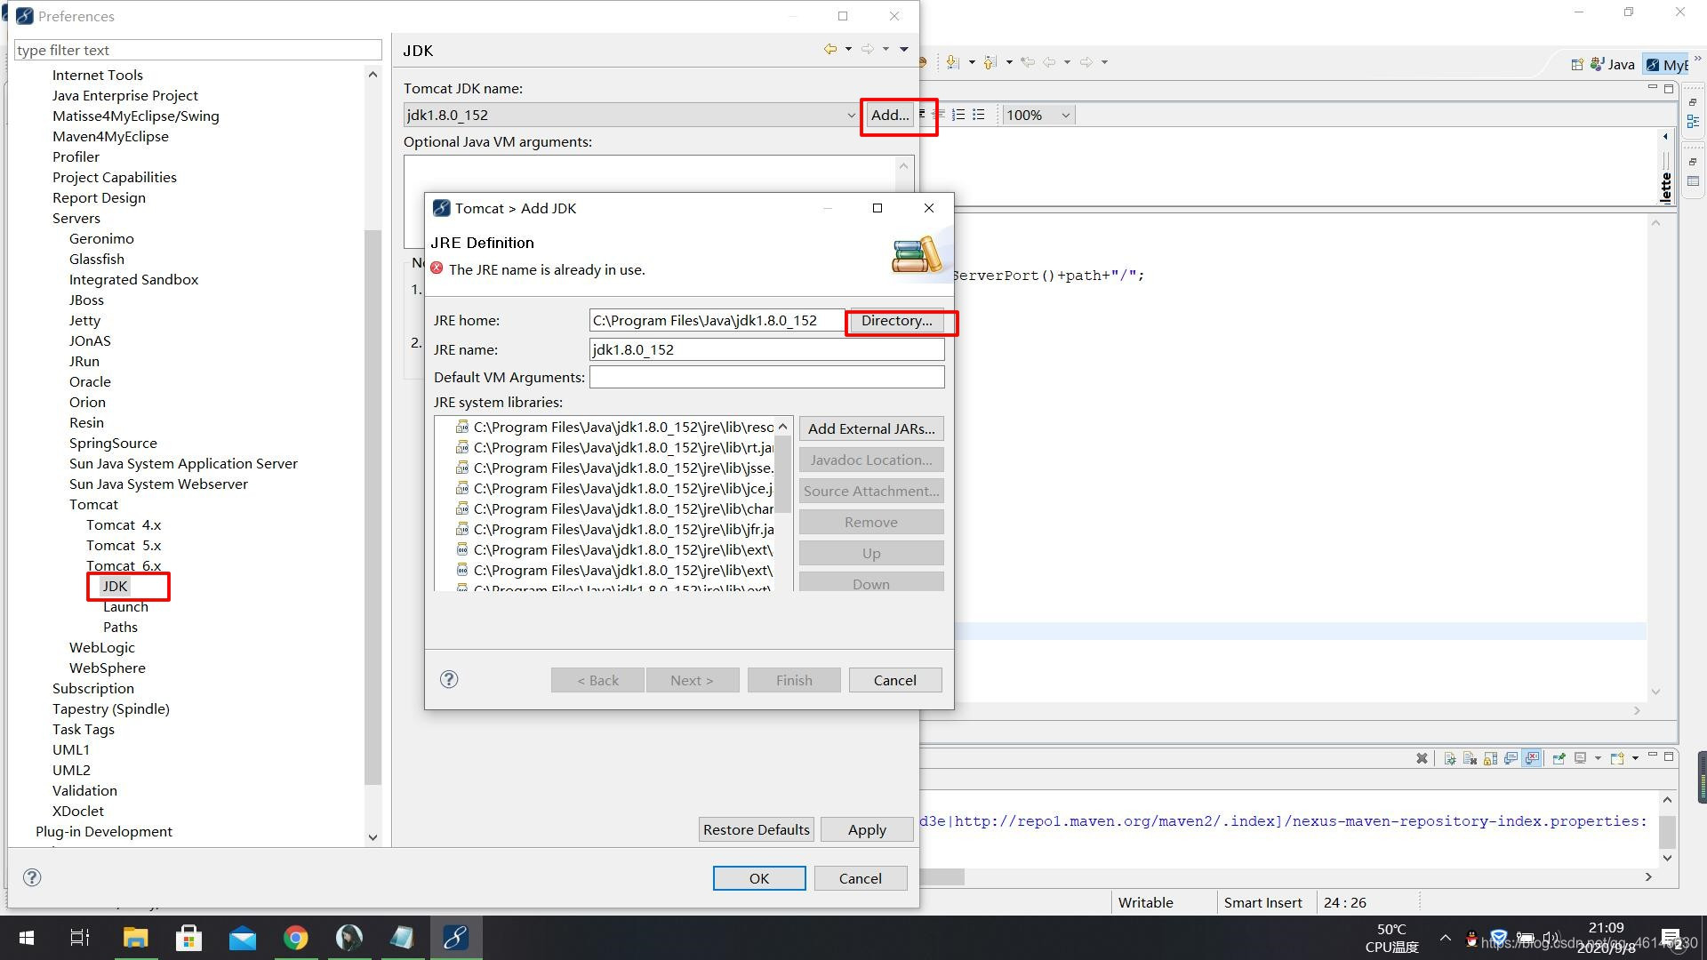Open Chrome from the taskbar

pyautogui.click(x=296, y=938)
